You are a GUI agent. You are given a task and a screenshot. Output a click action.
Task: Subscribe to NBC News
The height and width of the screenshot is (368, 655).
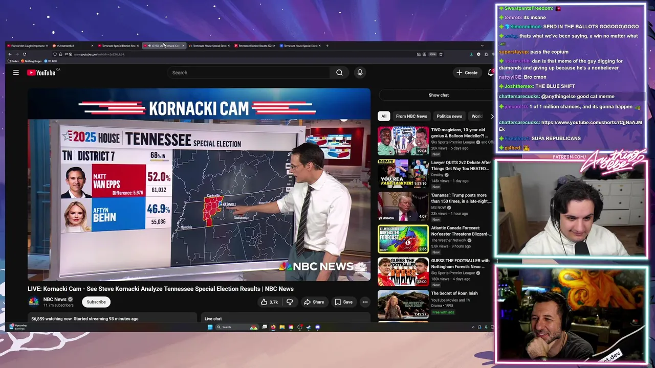tap(96, 302)
